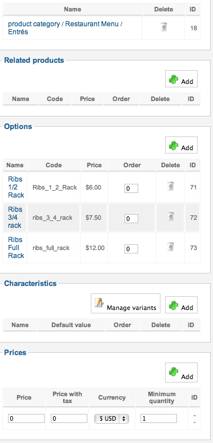Open the Restaurant Menu category link
Image resolution: width=213 pixels, height=443 pixels.
[92, 24]
